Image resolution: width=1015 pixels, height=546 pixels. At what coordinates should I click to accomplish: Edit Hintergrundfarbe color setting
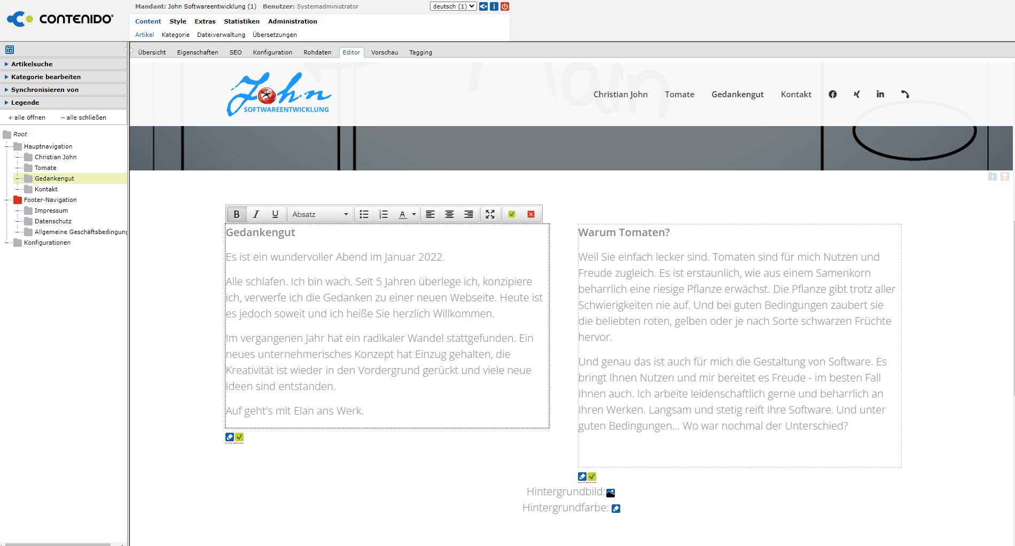(x=616, y=509)
